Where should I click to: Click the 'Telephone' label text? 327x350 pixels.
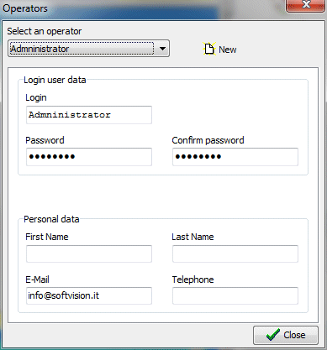193,279
